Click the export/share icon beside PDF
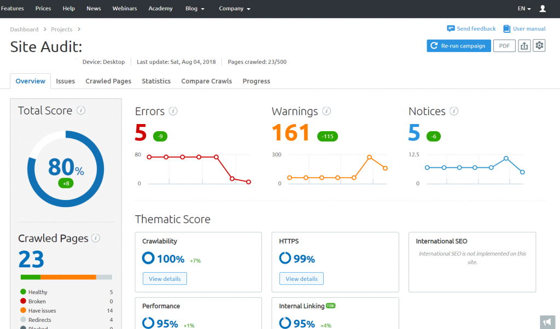The height and width of the screenshot is (329, 560). [x=524, y=45]
